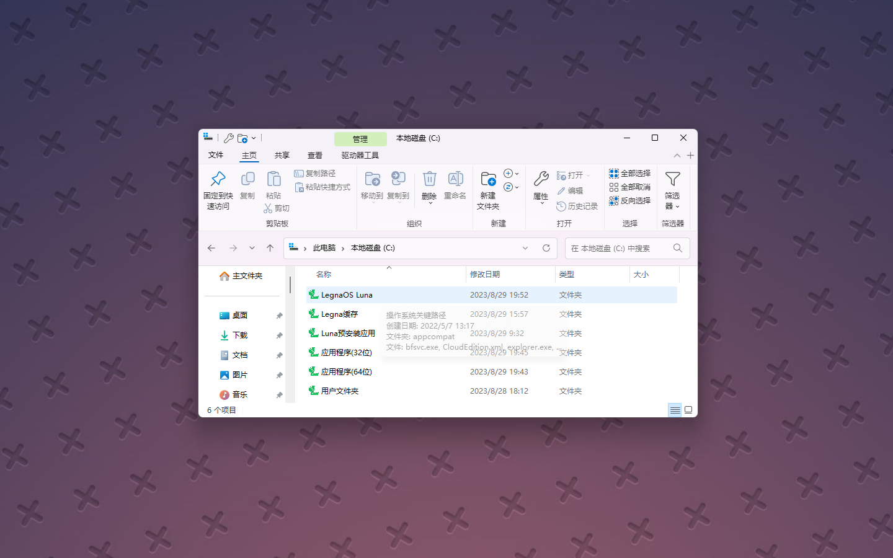
Task: Select 复制路径 copy path
Action: pyautogui.click(x=315, y=174)
